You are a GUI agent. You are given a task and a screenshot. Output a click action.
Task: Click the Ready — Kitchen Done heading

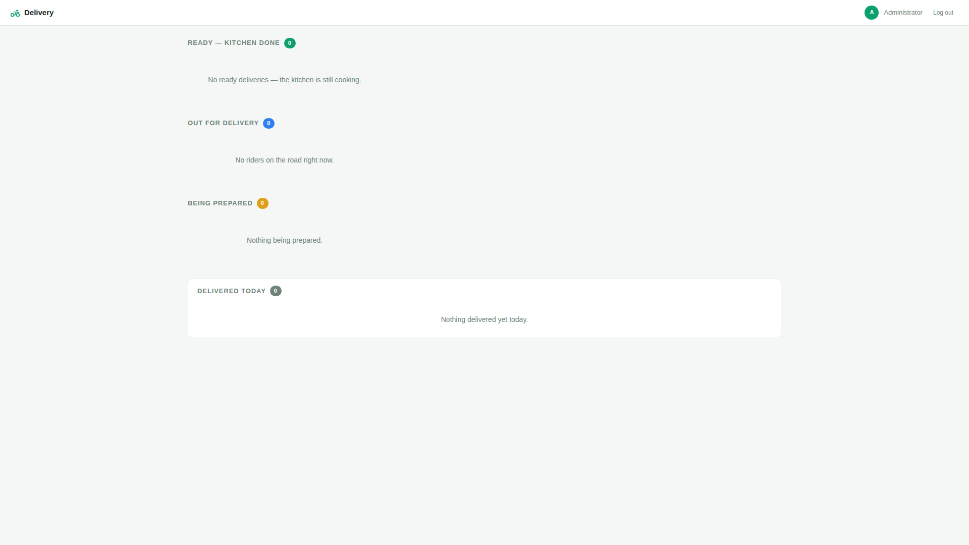click(x=234, y=43)
